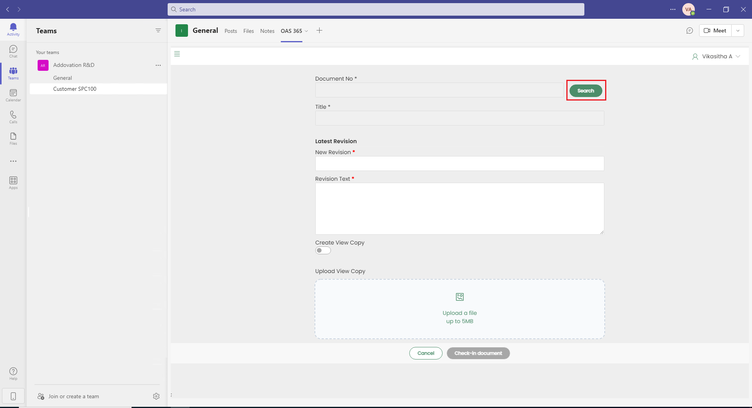Expand the Meet button dropdown arrow
The height and width of the screenshot is (408, 752).
[738, 31]
